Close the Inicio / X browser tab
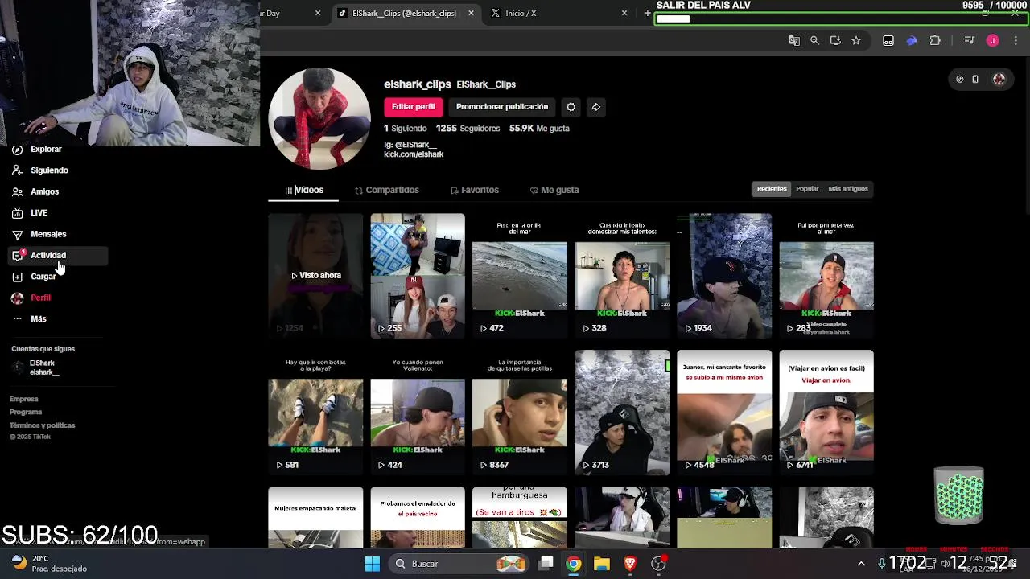The image size is (1030, 579). coord(624,14)
